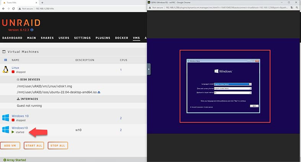Viewport: 301px width, 162px height.
Task: Click Next in Windows Setup
Action: point(254,106)
